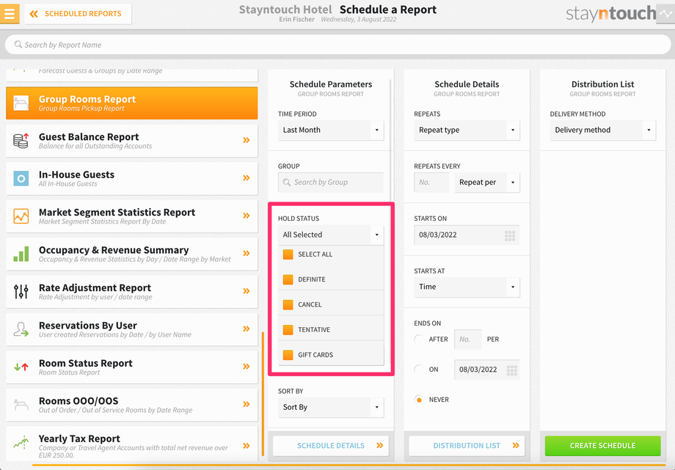
Task: Click the Starts On date field 08/03/2022
Action: (467, 235)
